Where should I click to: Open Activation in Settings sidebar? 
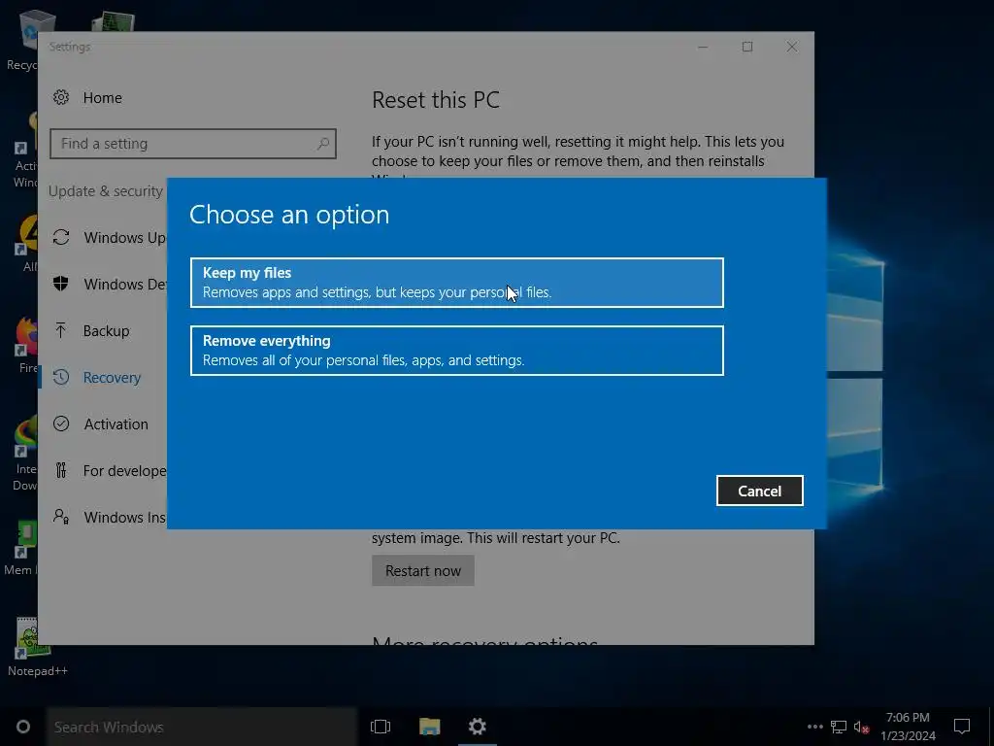116,424
